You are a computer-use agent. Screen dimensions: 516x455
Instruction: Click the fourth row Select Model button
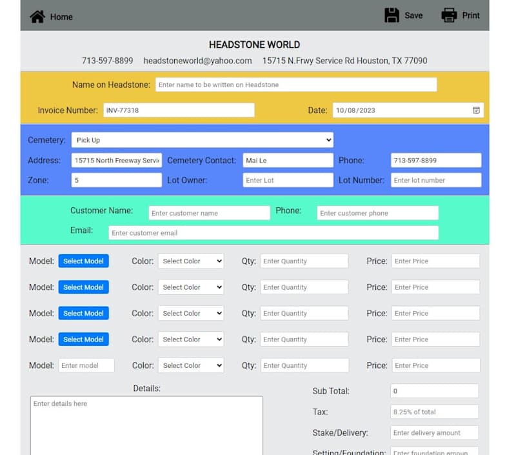(84, 339)
